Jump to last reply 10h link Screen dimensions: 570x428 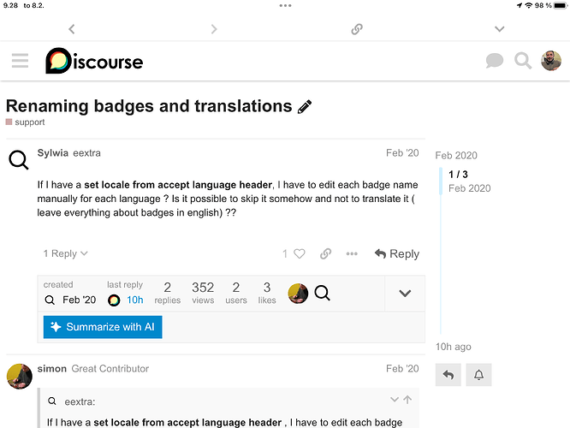(x=135, y=300)
